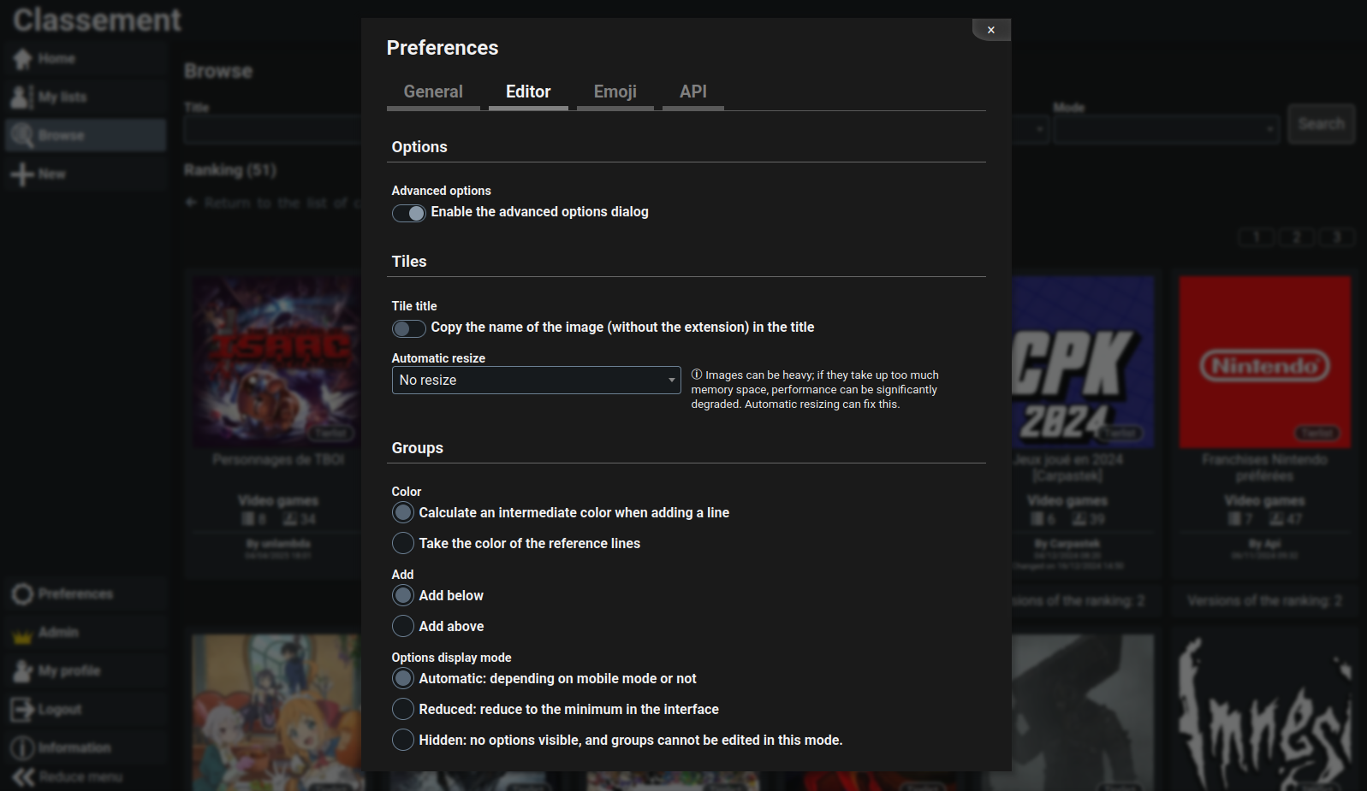This screenshot has height=791, width=1367.
Task: Click Return to the list link
Action: tap(272, 203)
